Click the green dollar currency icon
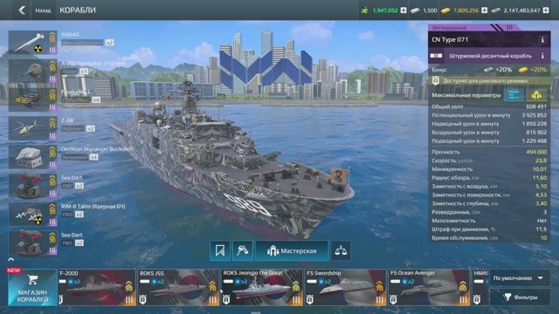This screenshot has width=559, height=314. (x=364, y=10)
